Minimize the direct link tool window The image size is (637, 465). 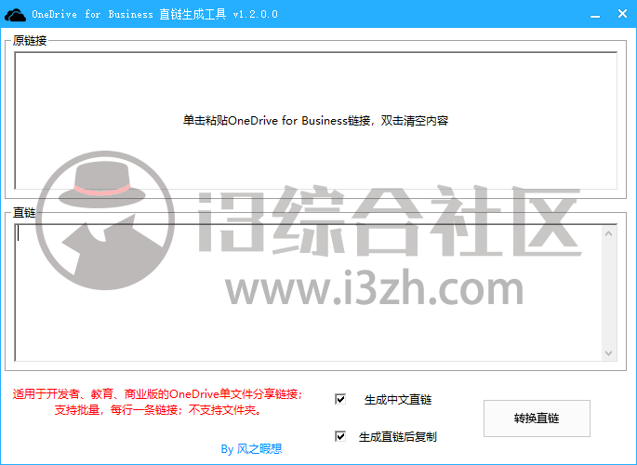pos(595,15)
